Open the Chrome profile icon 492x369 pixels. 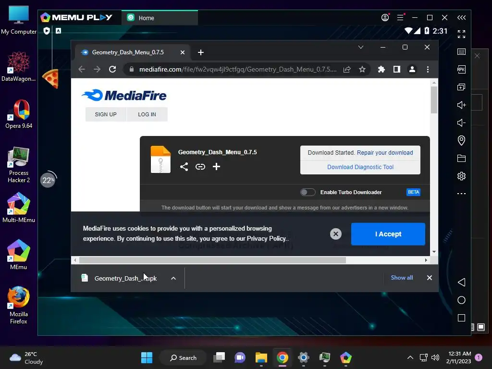412,69
